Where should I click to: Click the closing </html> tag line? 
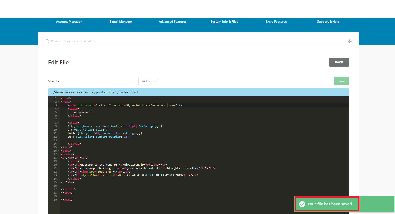point(67,200)
